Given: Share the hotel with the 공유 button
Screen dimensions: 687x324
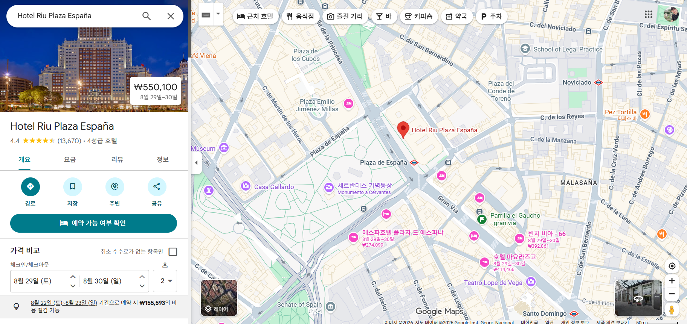Looking at the screenshot, I should [157, 187].
